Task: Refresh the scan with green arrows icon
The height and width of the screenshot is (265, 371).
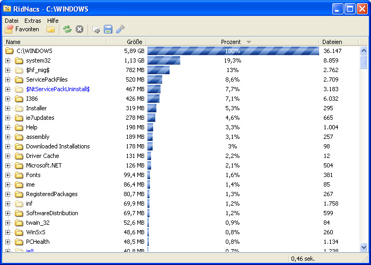Action: click(x=67, y=29)
